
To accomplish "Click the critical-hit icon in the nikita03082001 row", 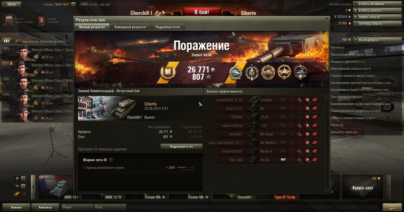I will [x=299, y=152].
